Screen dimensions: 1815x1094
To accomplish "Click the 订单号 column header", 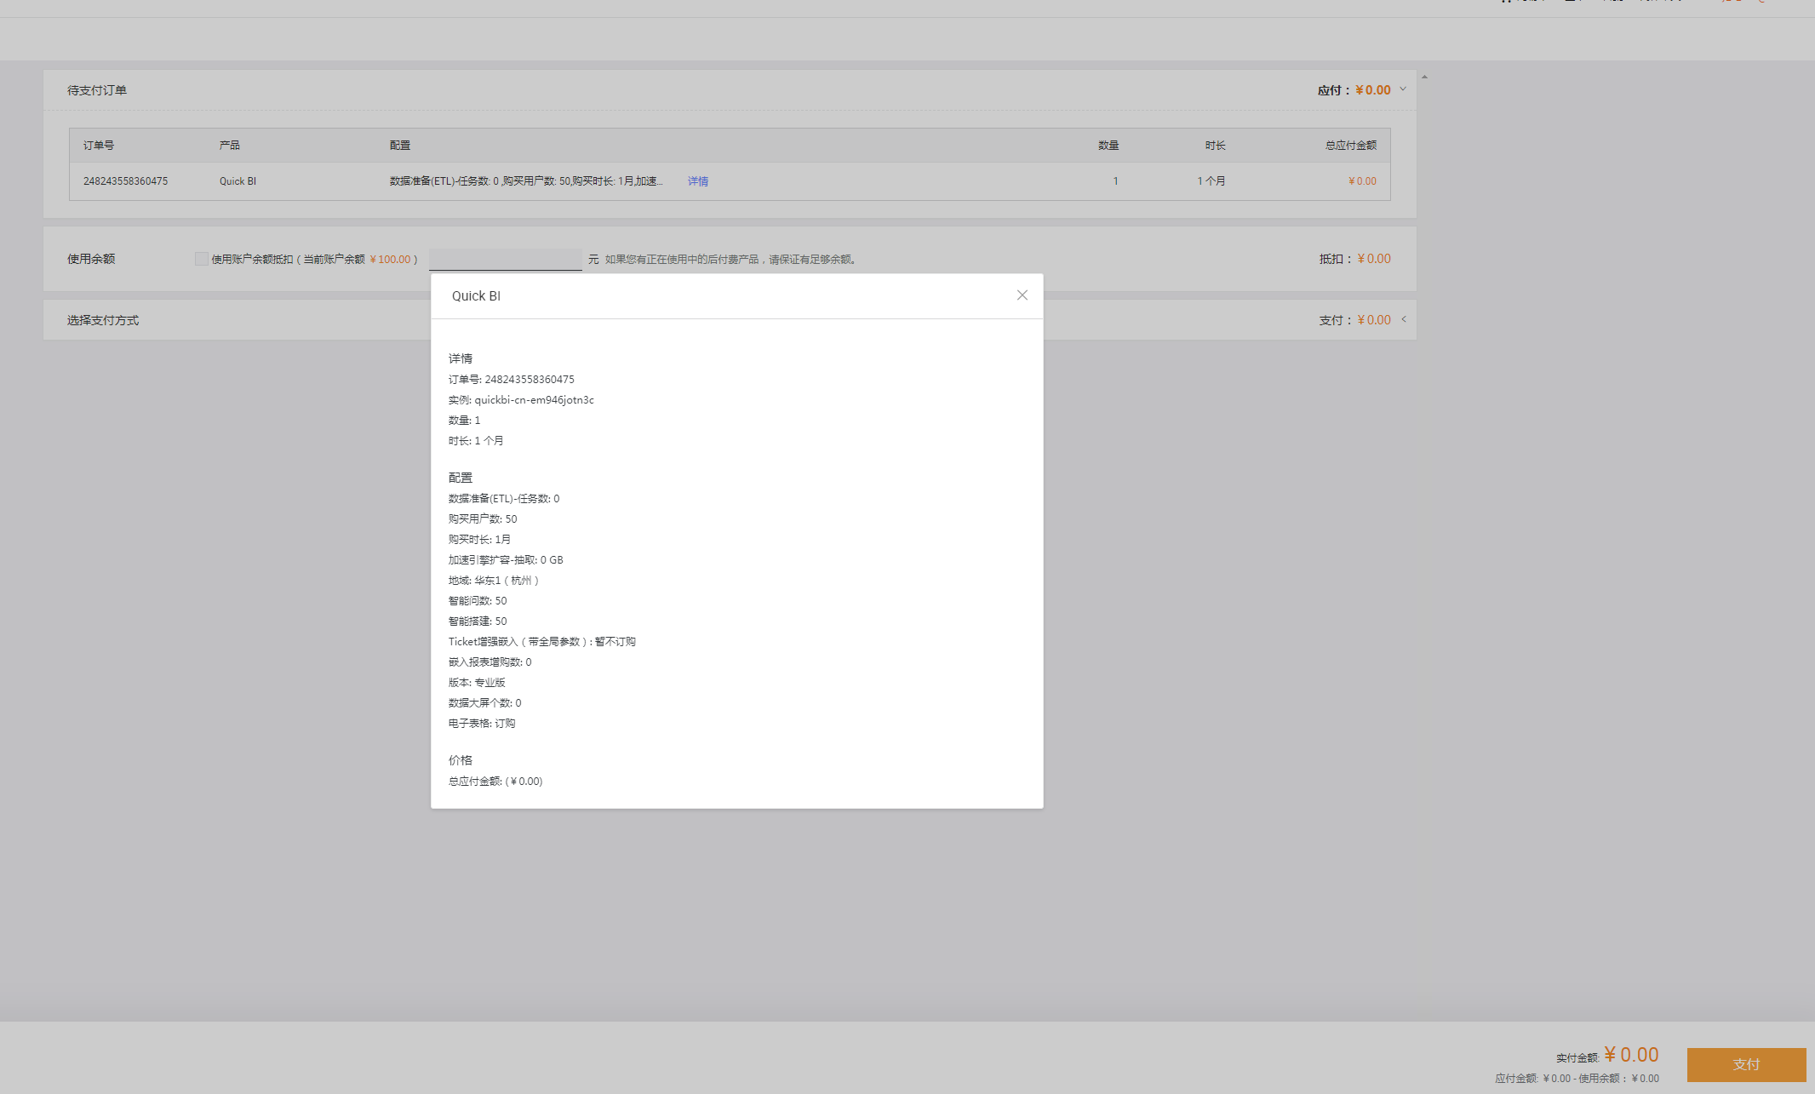I will coord(98,146).
